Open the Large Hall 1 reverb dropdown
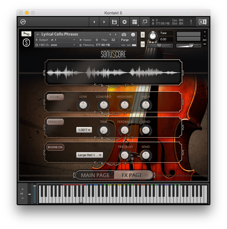 [x=89, y=155]
